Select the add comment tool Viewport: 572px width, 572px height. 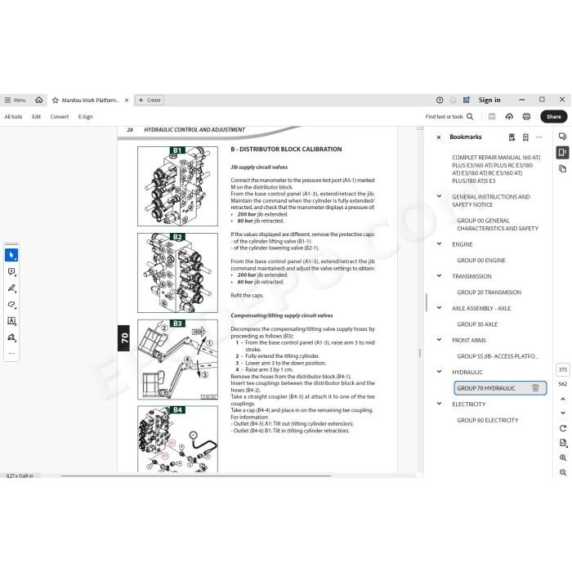(x=11, y=272)
